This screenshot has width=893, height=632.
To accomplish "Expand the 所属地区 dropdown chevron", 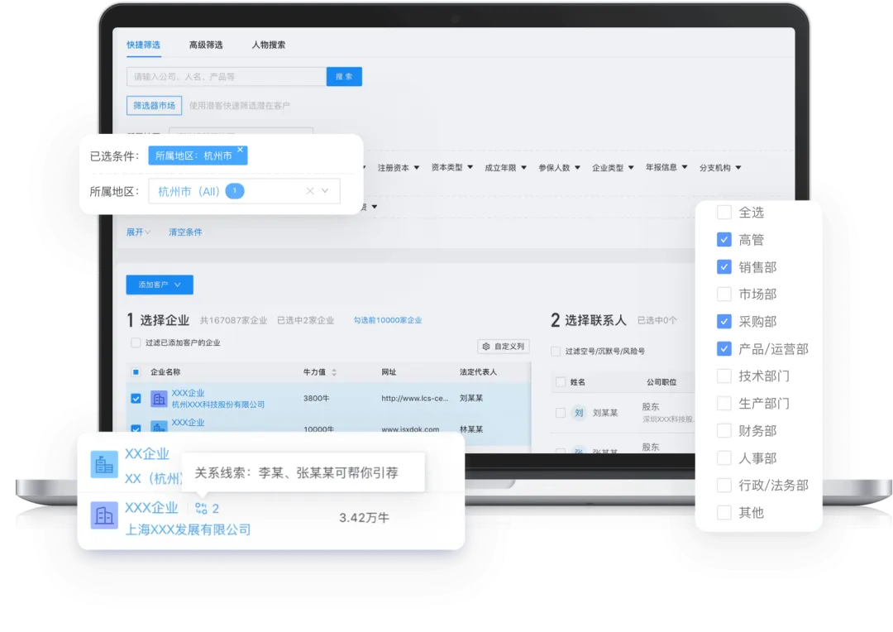I will click(x=325, y=191).
